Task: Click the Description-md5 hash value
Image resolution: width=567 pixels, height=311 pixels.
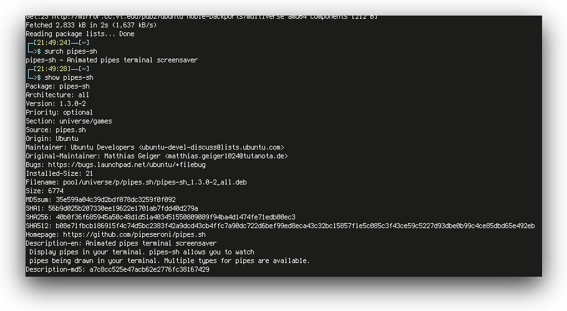Action: click(149, 269)
